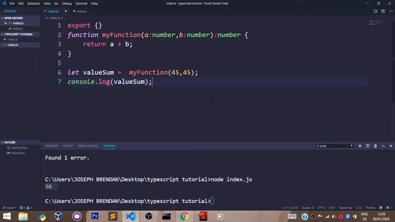395x222 pixels.
Task: Change language mode via TypeScript status item
Action: point(345,208)
